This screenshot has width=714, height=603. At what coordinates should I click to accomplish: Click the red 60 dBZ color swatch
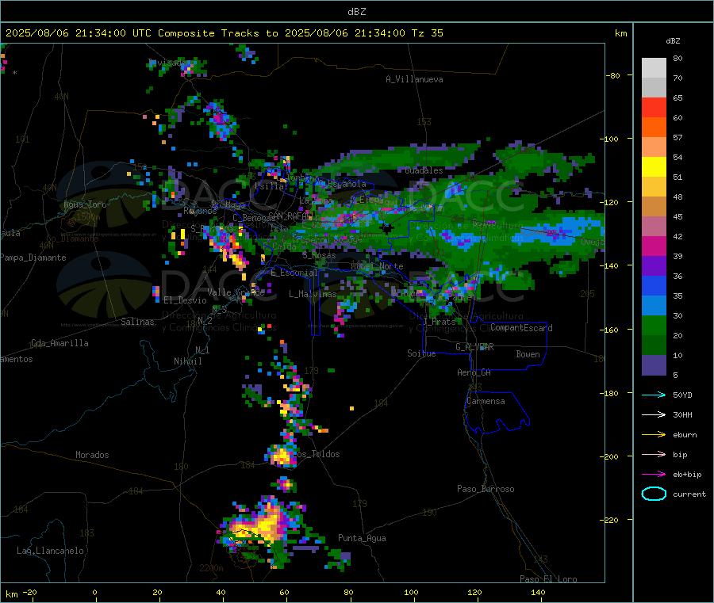pyautogui.click(x=654, y=107)
